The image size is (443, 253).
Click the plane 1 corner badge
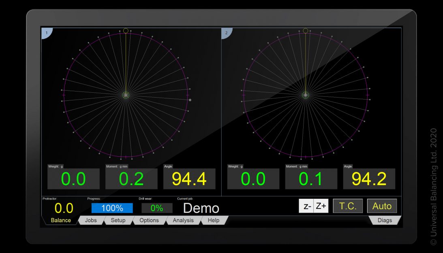coord(46,32)
